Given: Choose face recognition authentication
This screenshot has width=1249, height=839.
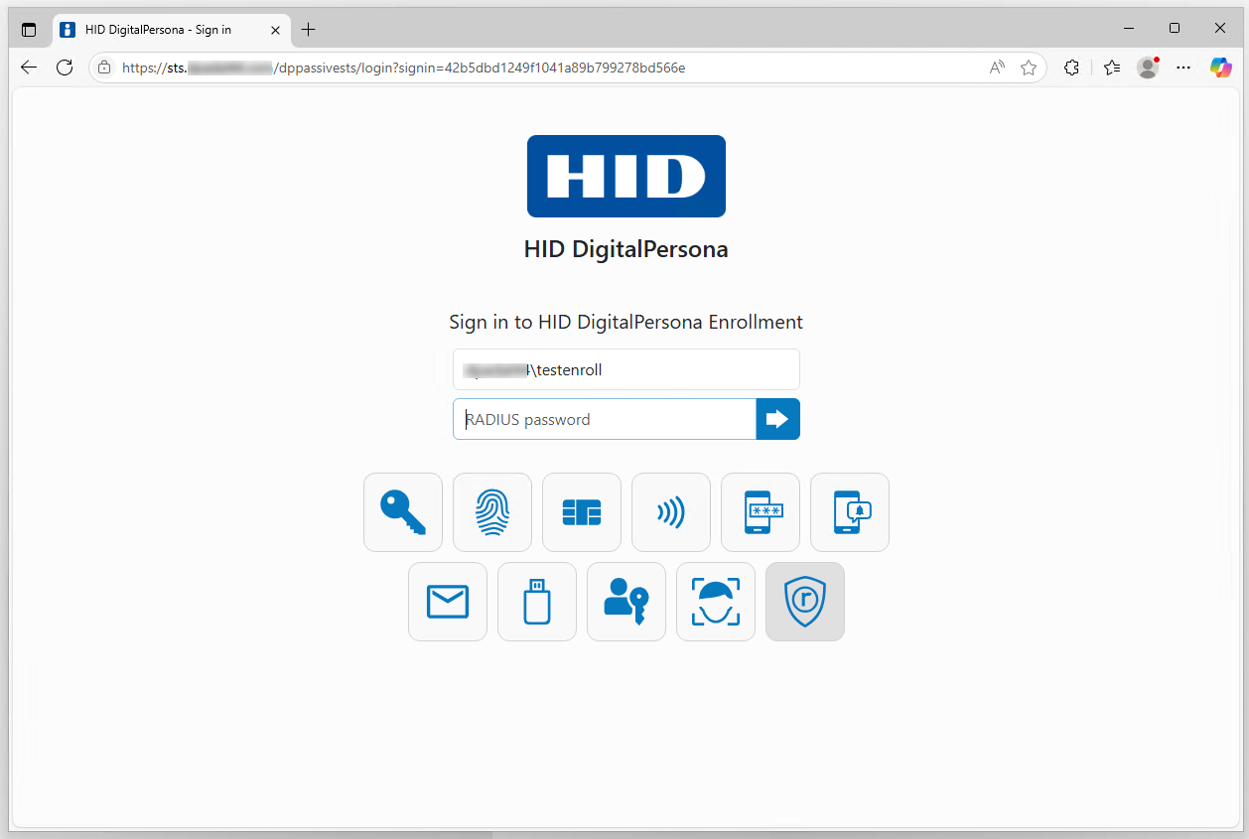Looking at the screenshot, I should (x=715, y=602).
